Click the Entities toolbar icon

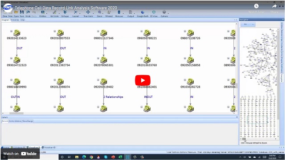coord(43,12)
